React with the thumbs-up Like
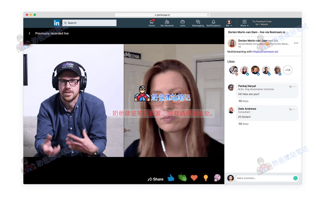The height and width of the screenshot is (197, 325). [x=171, y=178]
